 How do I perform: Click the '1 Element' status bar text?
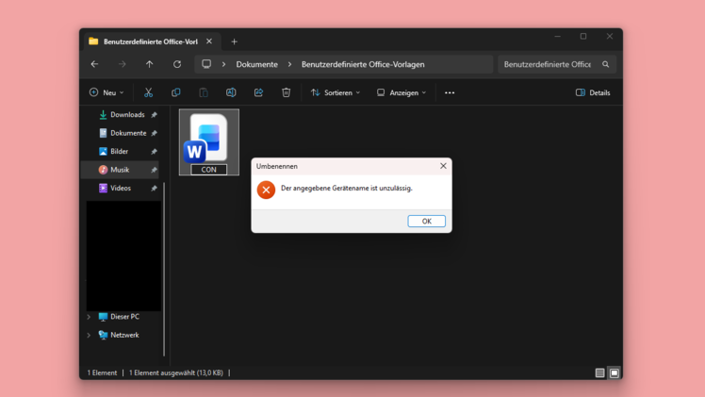coord(102,372)
